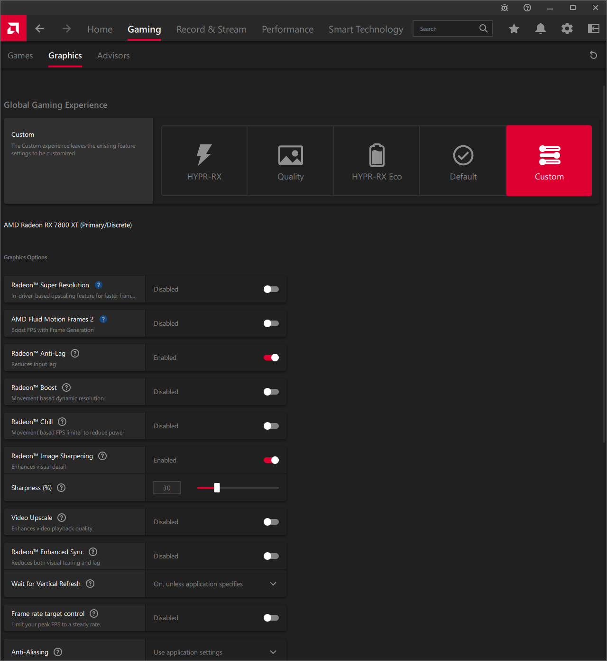Switch to the Graphics sub-tab
607x661 pixels.
[x=65, y=56]
